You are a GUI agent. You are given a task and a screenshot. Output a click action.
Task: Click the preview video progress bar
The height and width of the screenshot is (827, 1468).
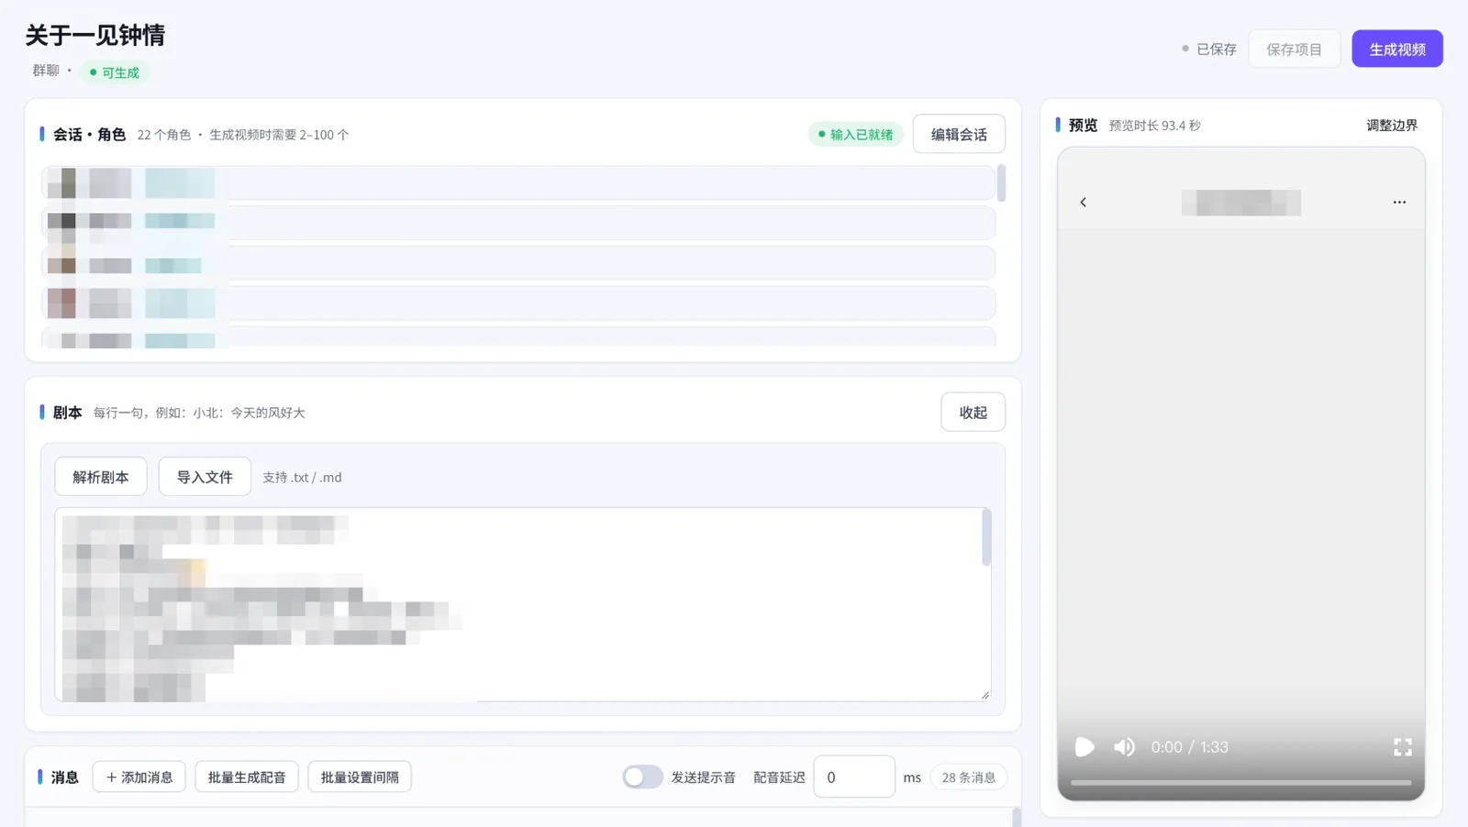click(x=1240, y=783)
